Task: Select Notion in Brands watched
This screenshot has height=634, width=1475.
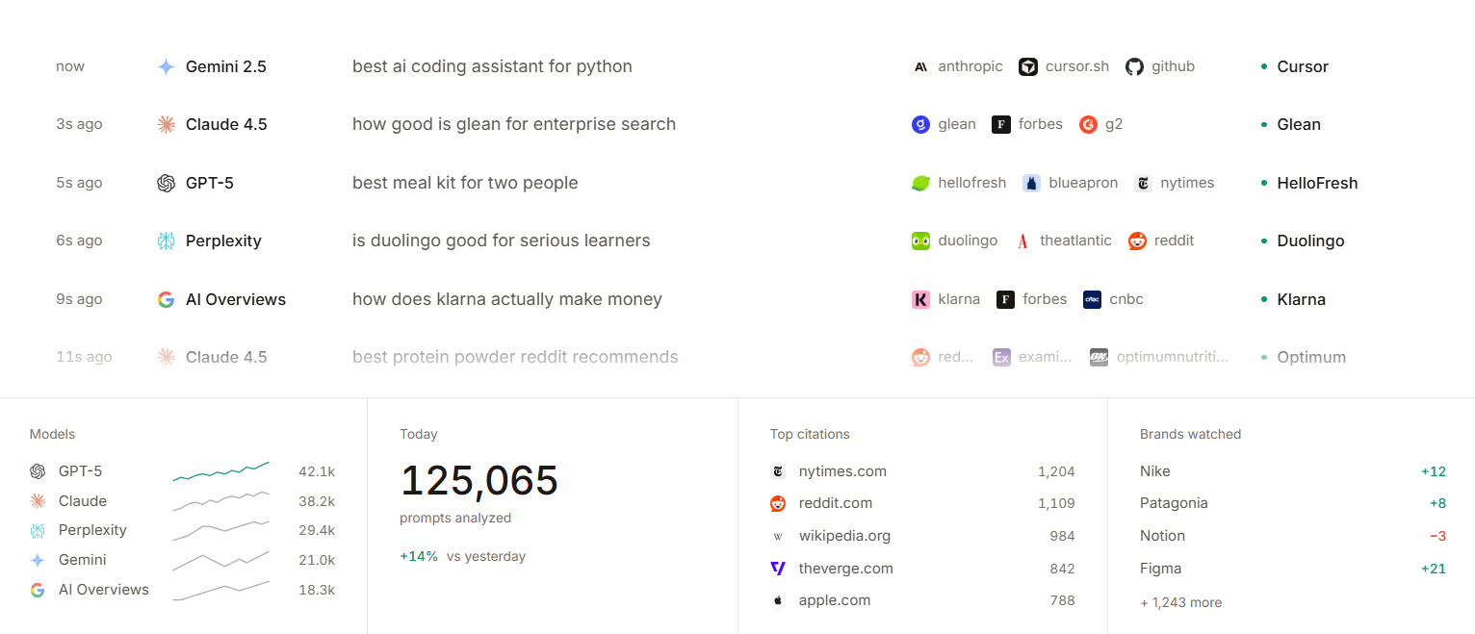Action: [1162, 536]
